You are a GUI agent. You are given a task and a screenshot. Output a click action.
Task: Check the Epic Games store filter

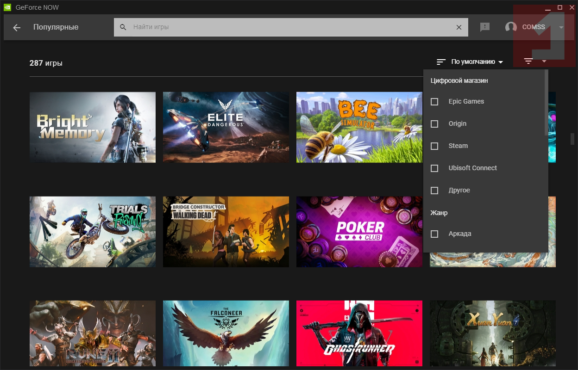tap(434, 101)
